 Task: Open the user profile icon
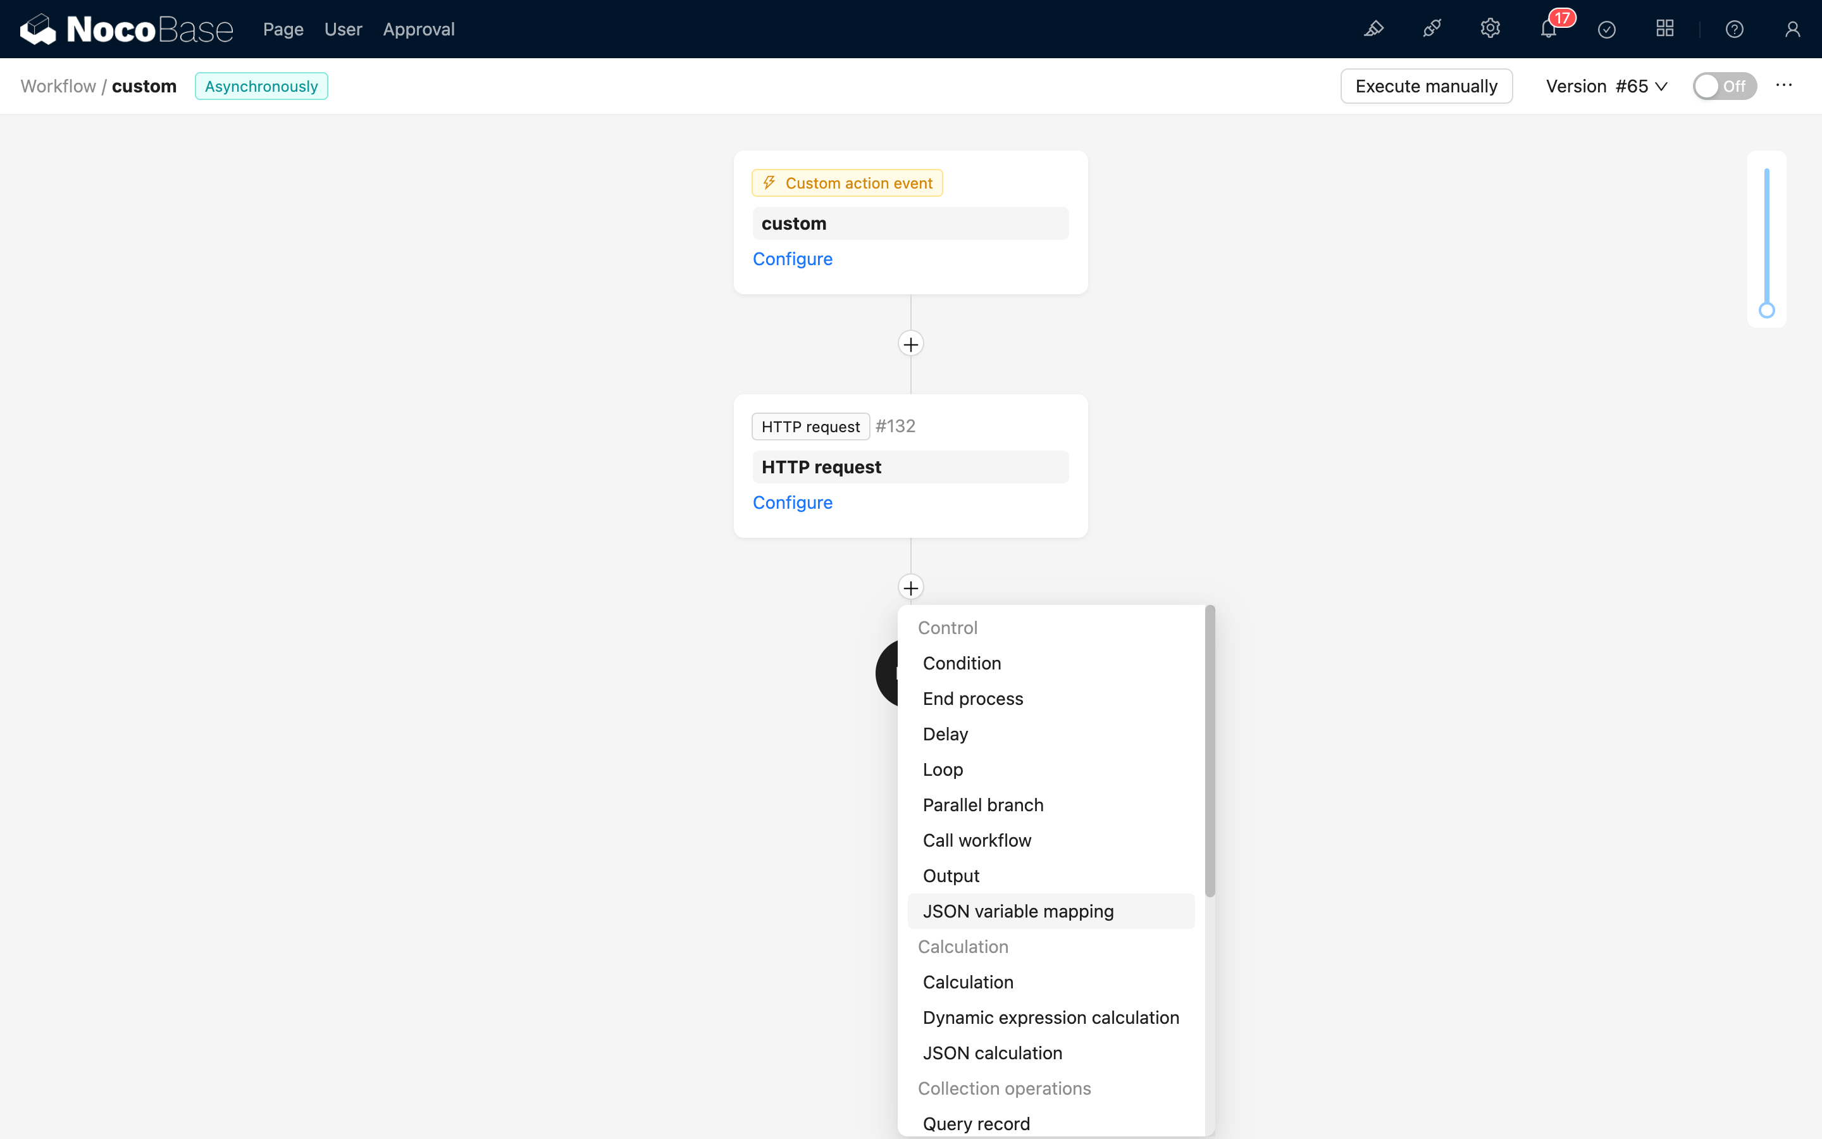(x=1793, y=29)
